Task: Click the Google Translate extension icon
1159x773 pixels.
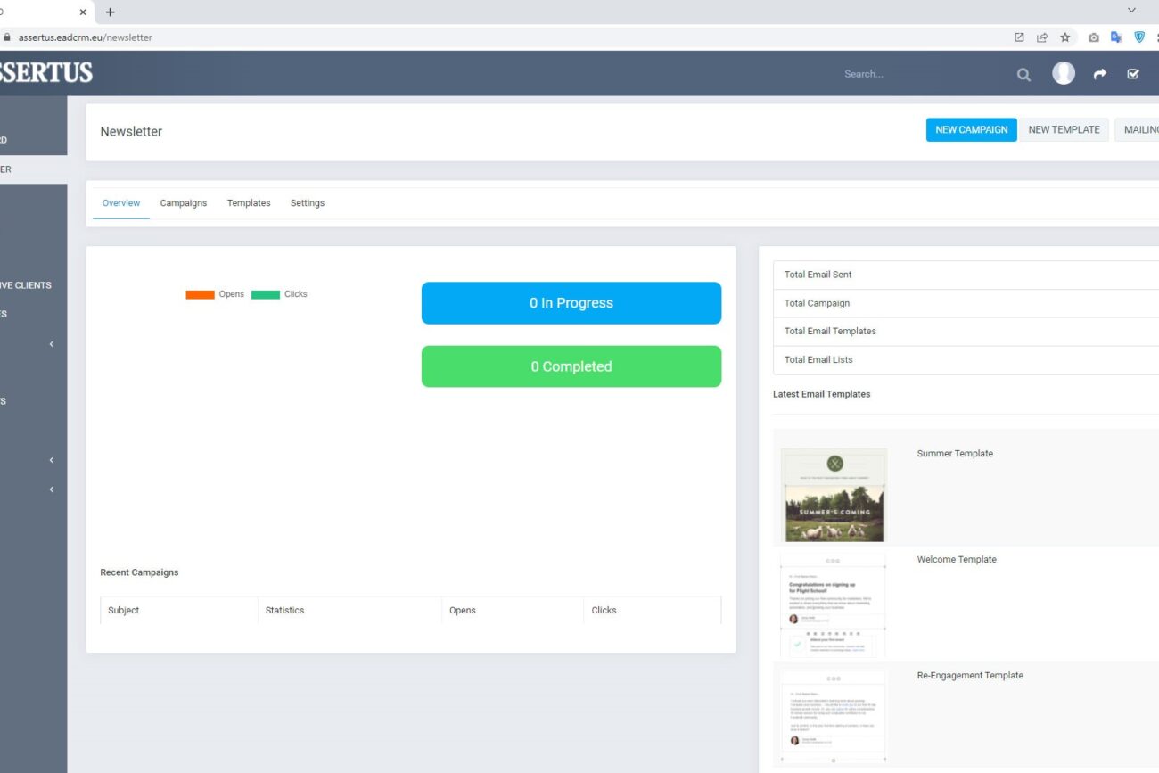Action: [1116, 37]
